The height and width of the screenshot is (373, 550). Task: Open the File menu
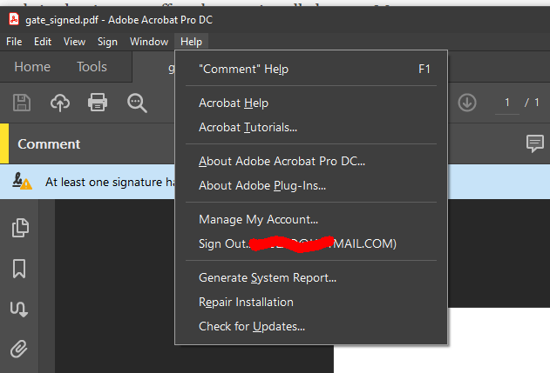14,41
